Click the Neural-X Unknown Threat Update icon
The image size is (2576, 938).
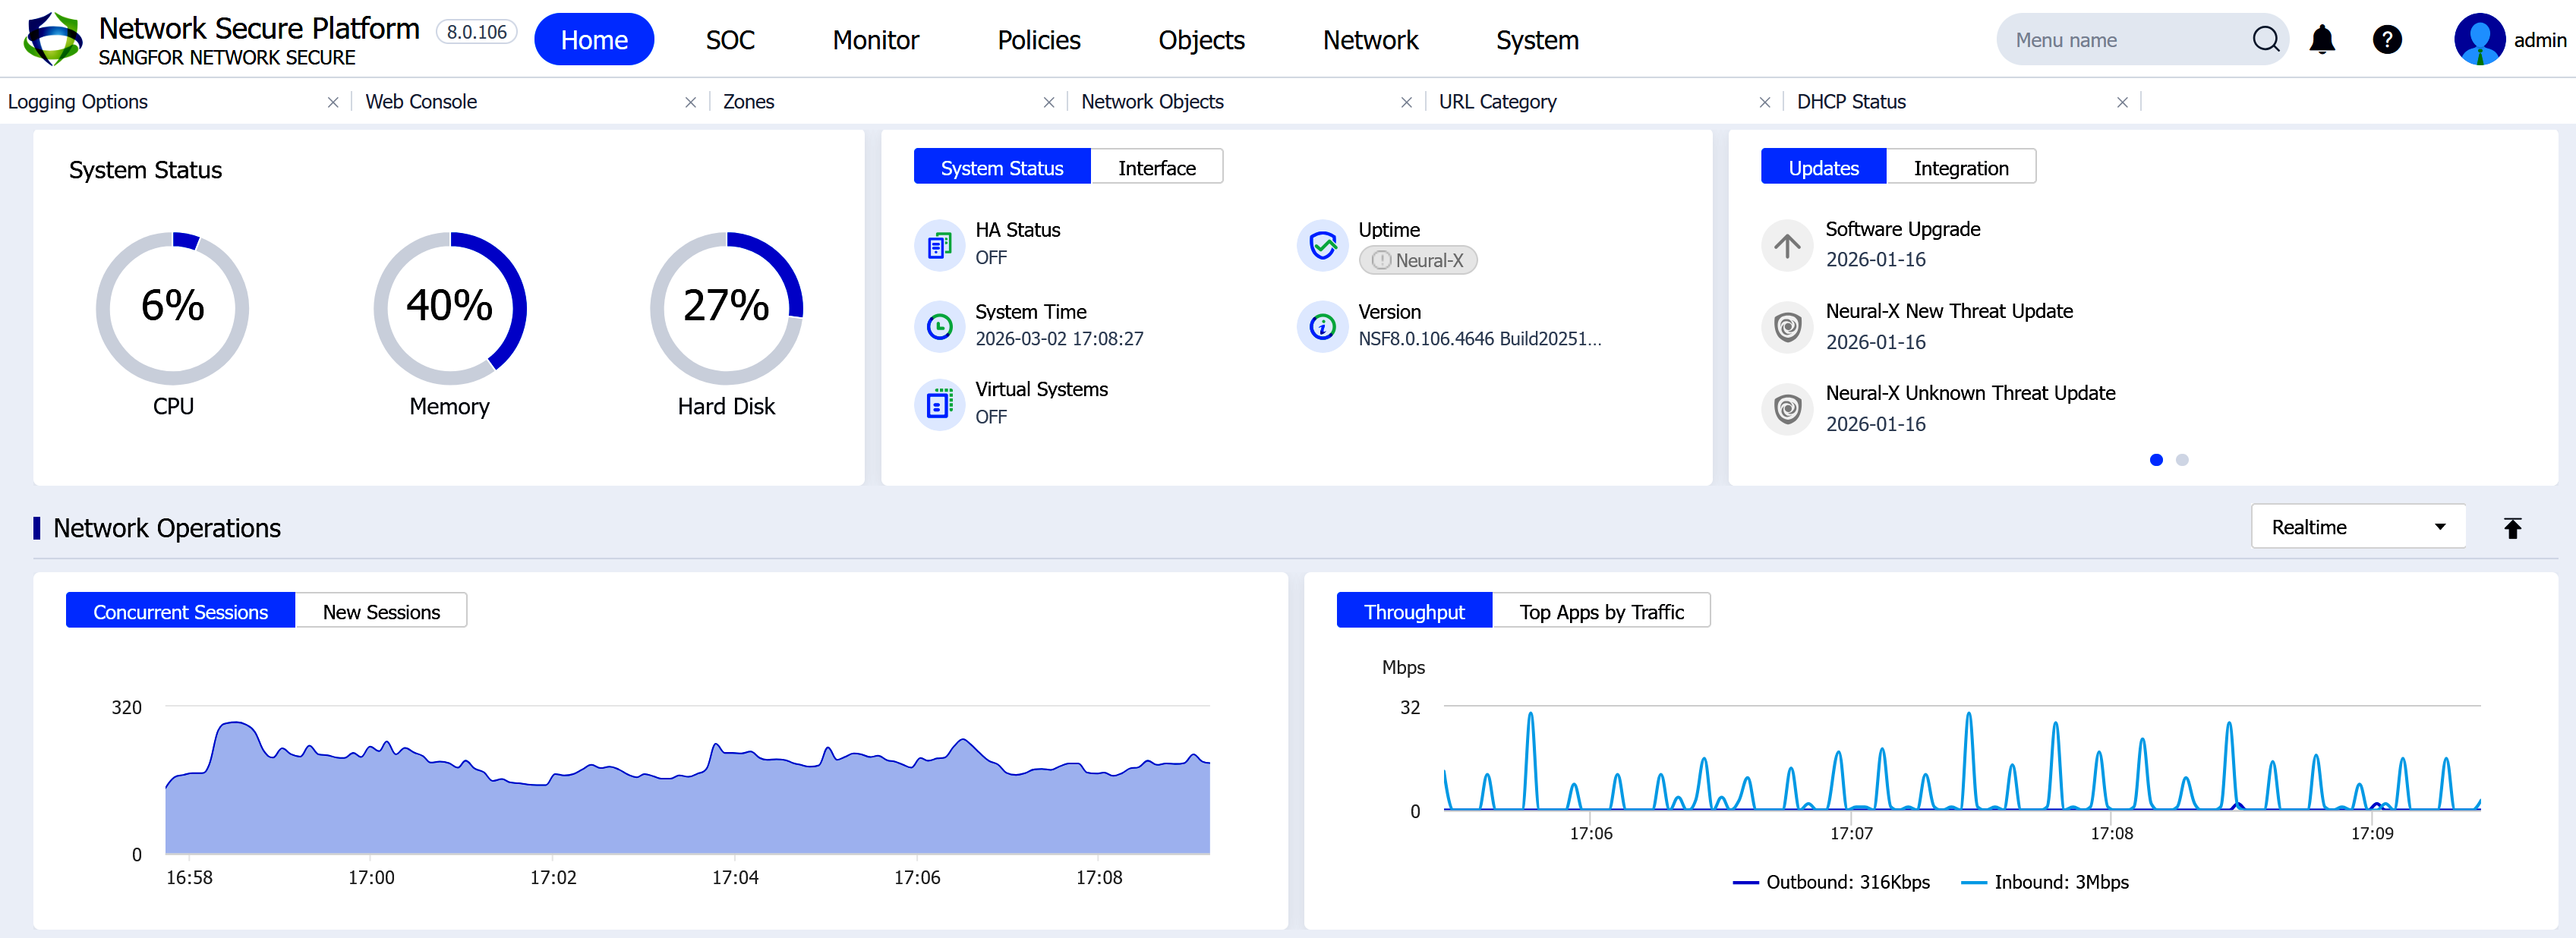point(1787,409)
